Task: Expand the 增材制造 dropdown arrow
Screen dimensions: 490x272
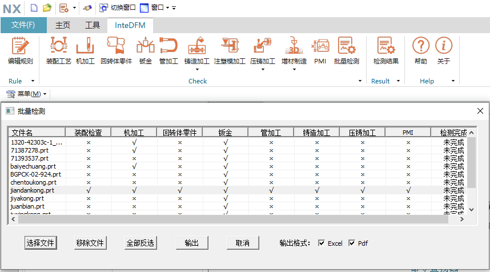Action: click(x=294, y=69)
